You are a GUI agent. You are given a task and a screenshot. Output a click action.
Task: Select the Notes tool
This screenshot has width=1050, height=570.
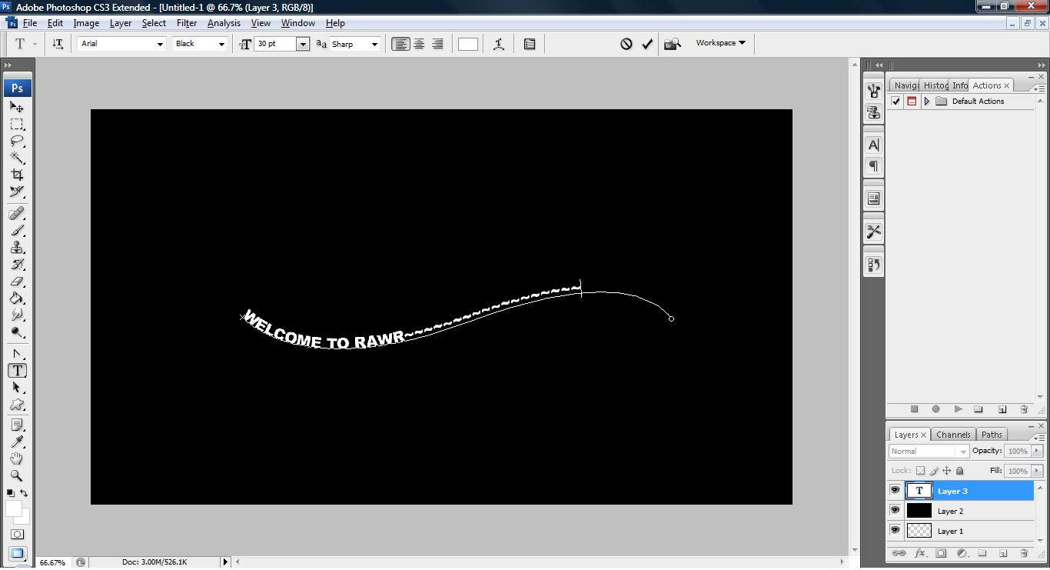point(17,425)
